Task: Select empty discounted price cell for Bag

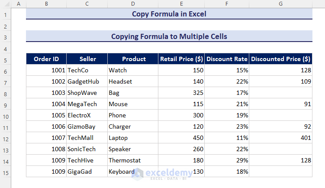Action: coord(280,93)
